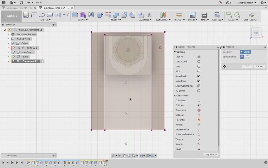
Task: Enable the 3D Sketch checkbox
Action: 199,91
